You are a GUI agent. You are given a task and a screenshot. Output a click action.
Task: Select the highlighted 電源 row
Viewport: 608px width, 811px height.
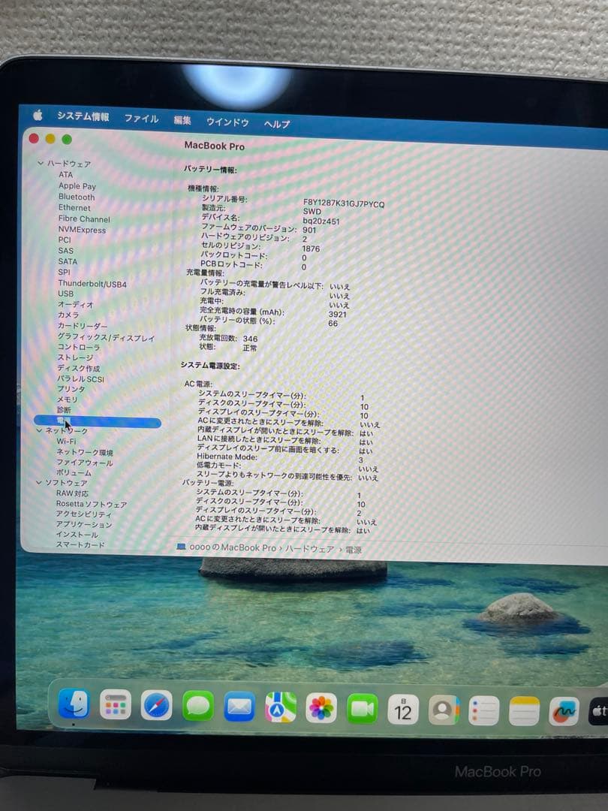pyautogui.click(x=97, y=421)
